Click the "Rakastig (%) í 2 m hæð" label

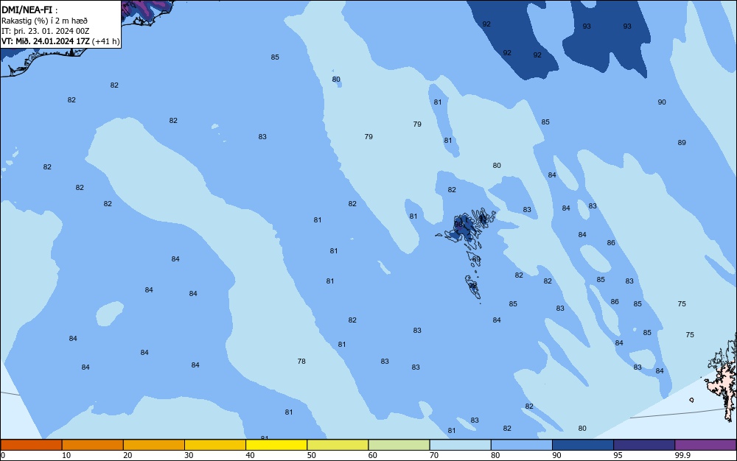pyautogui.click(x=44, y=21)
